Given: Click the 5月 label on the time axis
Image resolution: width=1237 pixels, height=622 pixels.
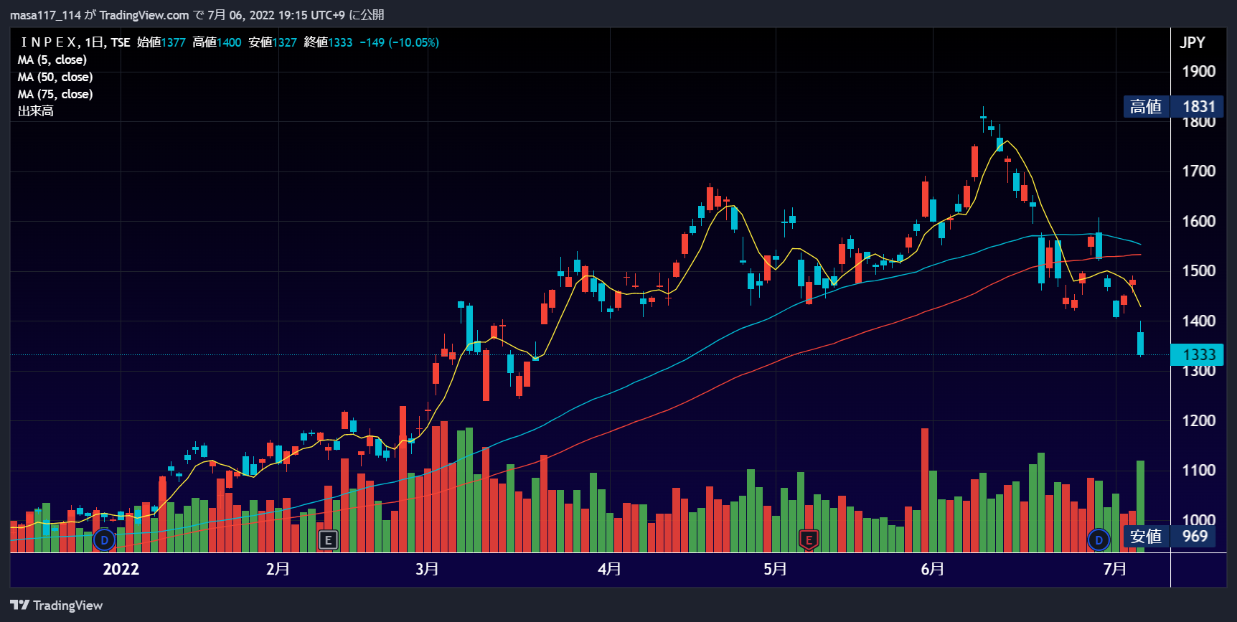Looking at the screenshot, I should click(775, 570).
